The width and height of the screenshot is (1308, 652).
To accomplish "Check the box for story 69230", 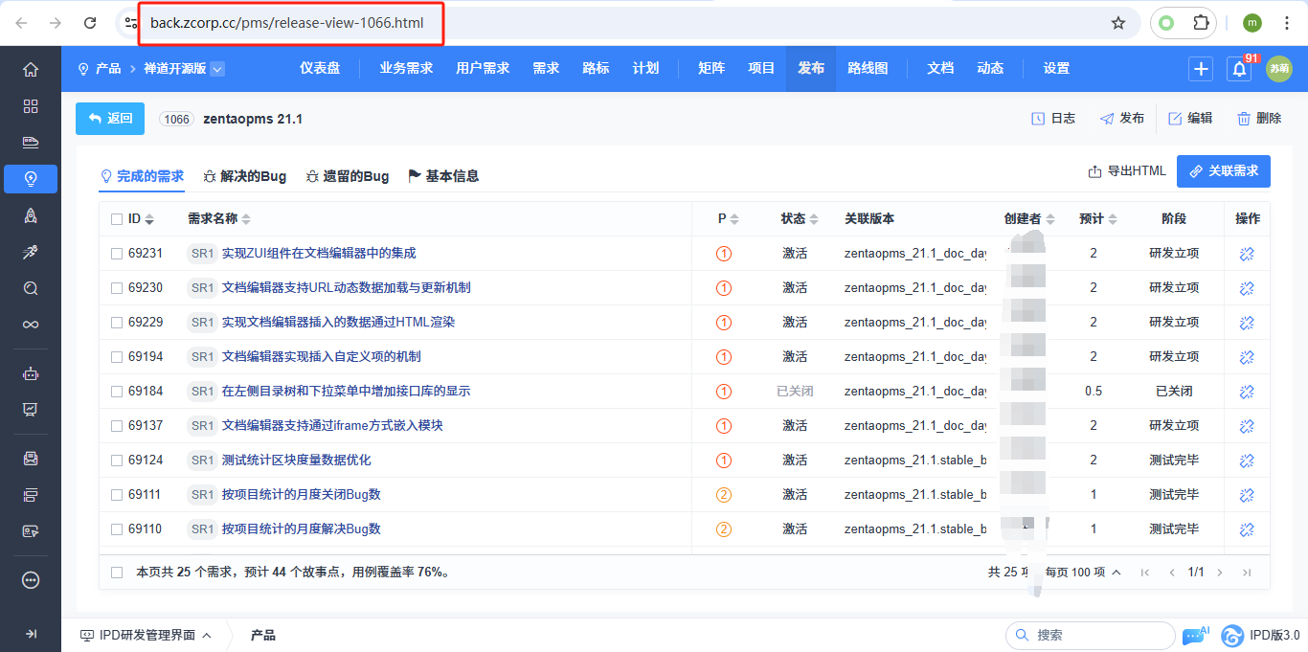I will click(117, 288).
